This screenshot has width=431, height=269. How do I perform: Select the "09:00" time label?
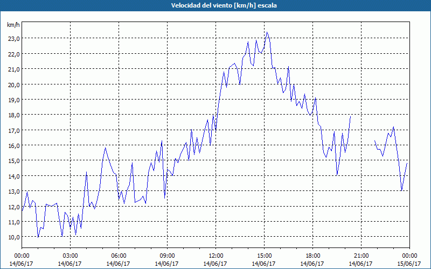pos(167,256)
